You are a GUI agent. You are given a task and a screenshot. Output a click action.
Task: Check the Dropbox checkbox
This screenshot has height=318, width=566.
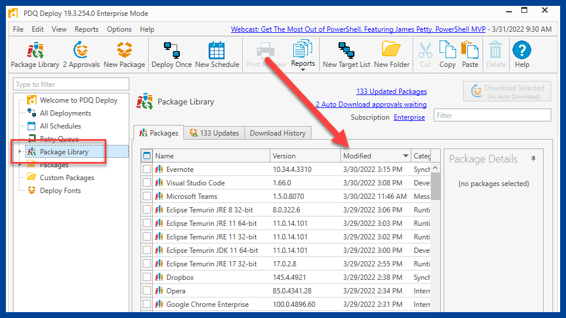(x=146, y=277)
